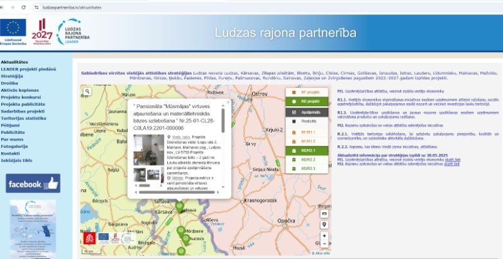Click the map locate pin button

324,224
